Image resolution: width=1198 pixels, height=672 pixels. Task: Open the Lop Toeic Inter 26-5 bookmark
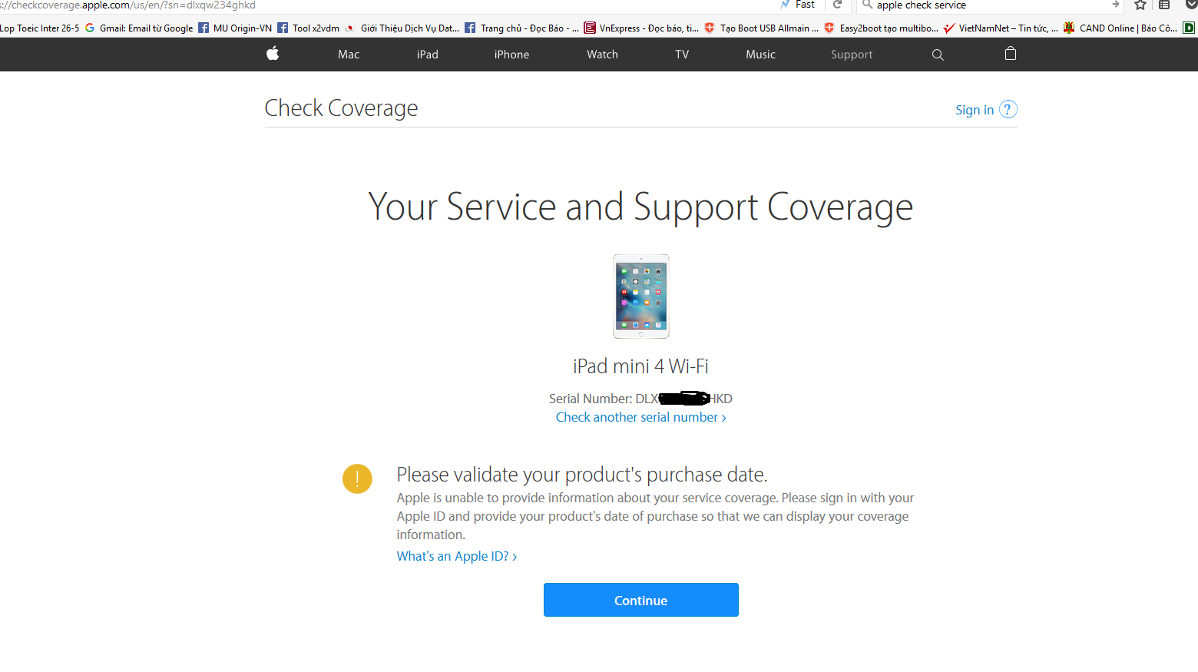(40, 28)
